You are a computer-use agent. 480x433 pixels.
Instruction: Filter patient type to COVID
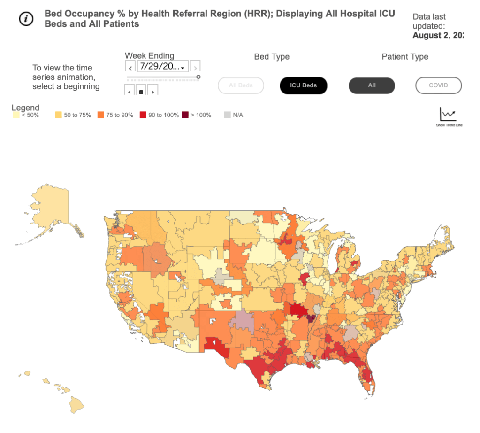pyautogui.click(x=438, y=85)
